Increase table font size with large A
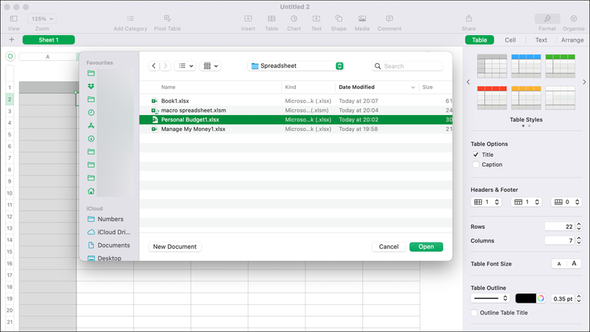Screen dimensions: 590x332 point(574,264)
